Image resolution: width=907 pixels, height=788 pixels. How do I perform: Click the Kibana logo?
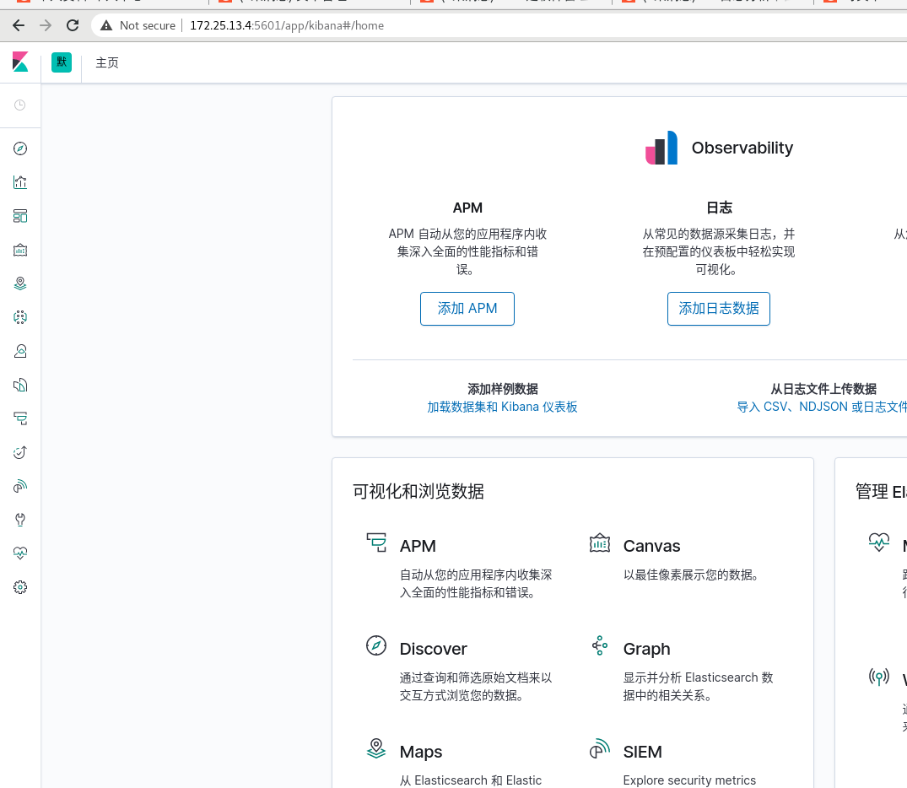(x=20, y=62)
